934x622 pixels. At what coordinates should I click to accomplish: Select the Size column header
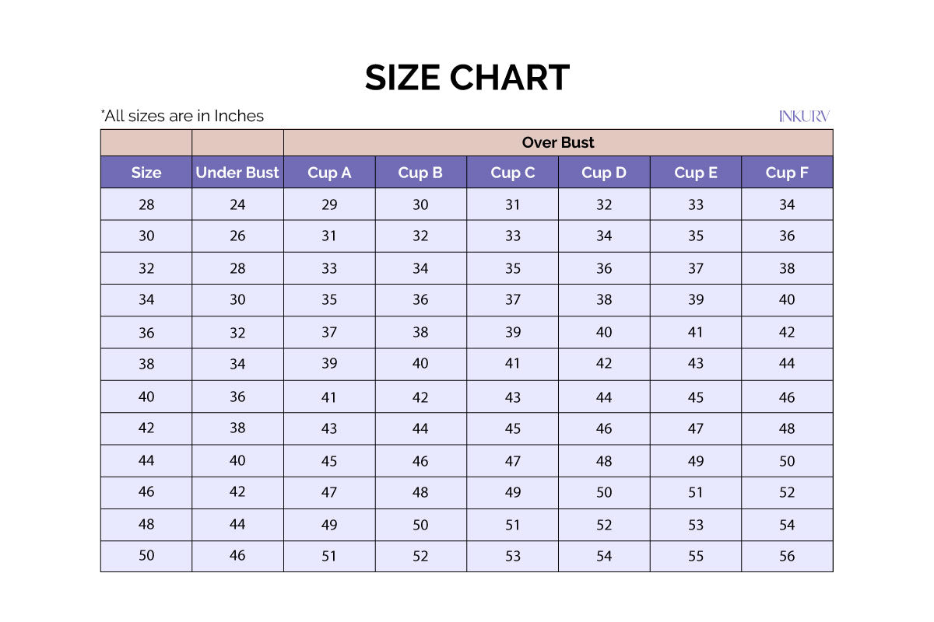tap(146, 173)
